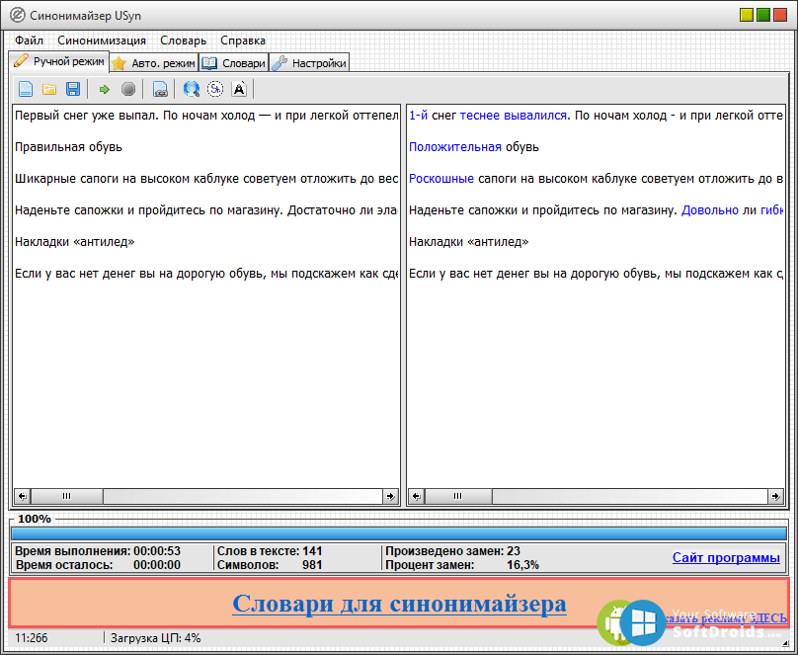Open the Словарь menu
Image resolution: width=798 pixels, height=655 pixels.
pyautogui.click(x=184, y=41)
